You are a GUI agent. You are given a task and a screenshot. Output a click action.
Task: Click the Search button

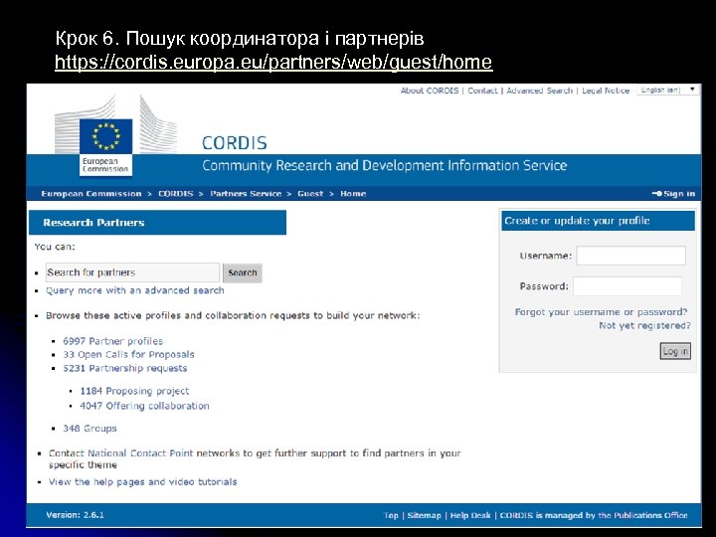click(x=243, y=273)
